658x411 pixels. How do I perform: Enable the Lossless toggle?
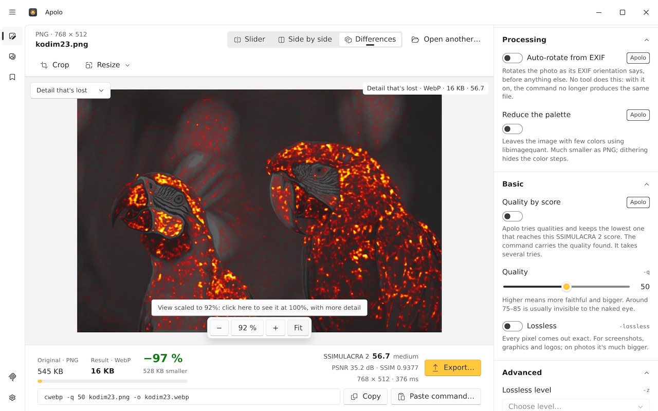click(512, 326)
